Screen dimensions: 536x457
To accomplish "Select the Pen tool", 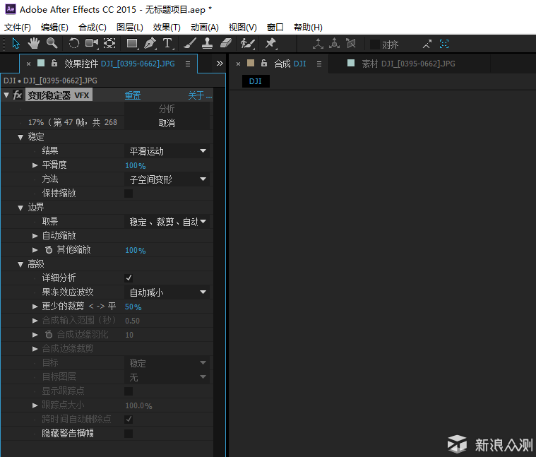I will [x=150, y=43].
